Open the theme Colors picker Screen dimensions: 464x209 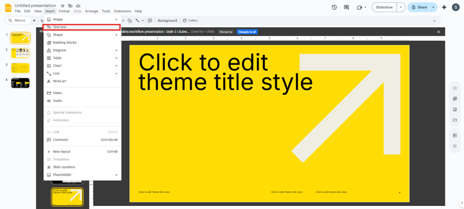(x=190, y=20)
